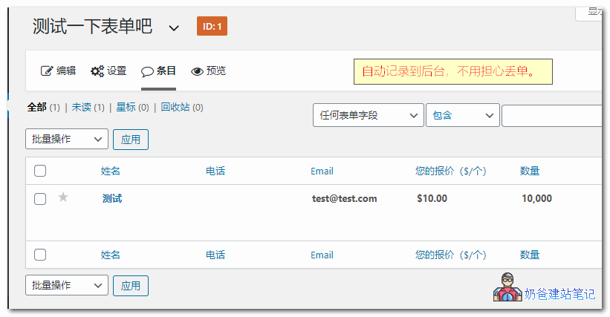Click top 应用 apply button
610x317 pixels.
(131, 140)
